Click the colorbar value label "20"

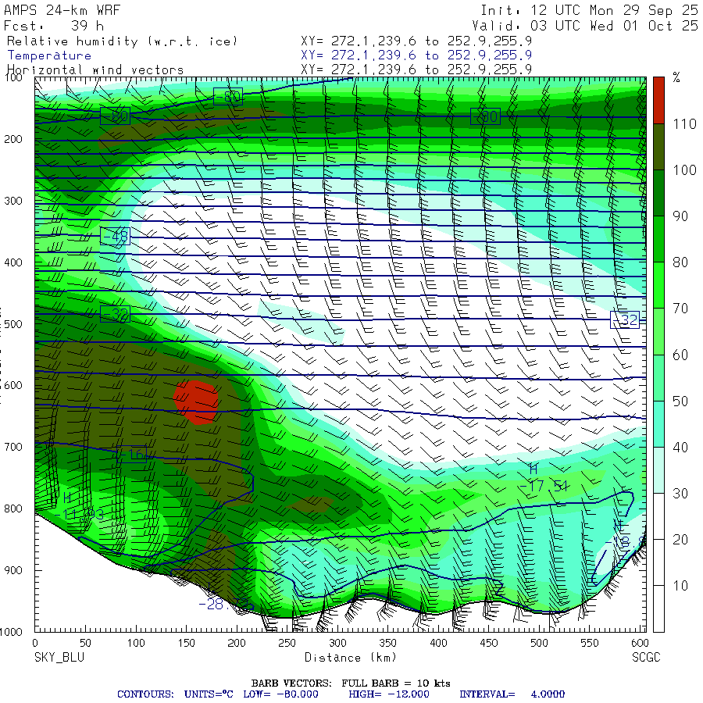click(x=680, y=540)
